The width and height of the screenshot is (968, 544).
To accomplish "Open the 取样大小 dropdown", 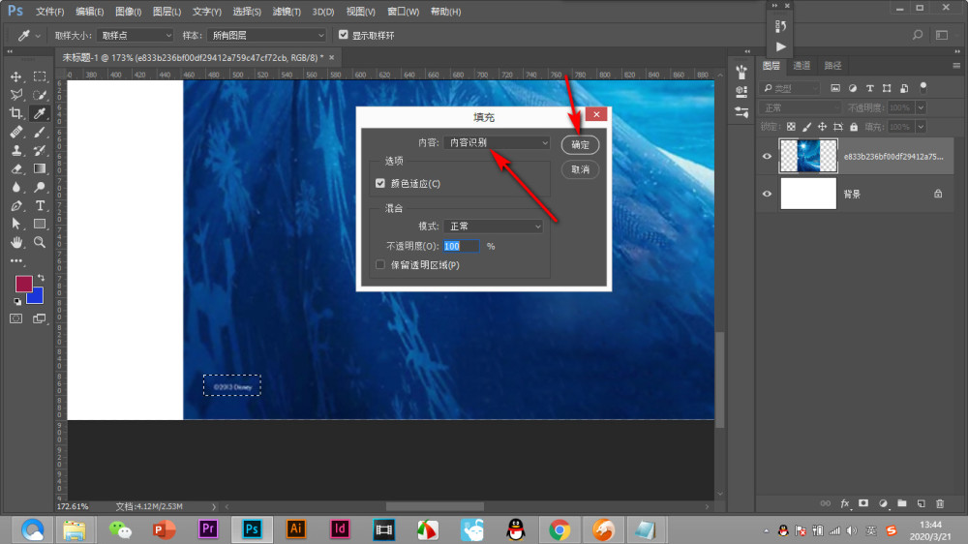I will coord(136,35).
